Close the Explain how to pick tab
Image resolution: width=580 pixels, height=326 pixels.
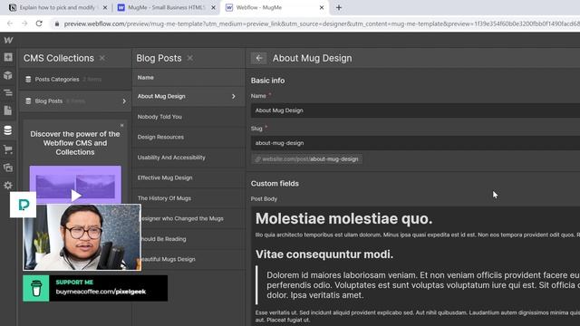point(105,7)
